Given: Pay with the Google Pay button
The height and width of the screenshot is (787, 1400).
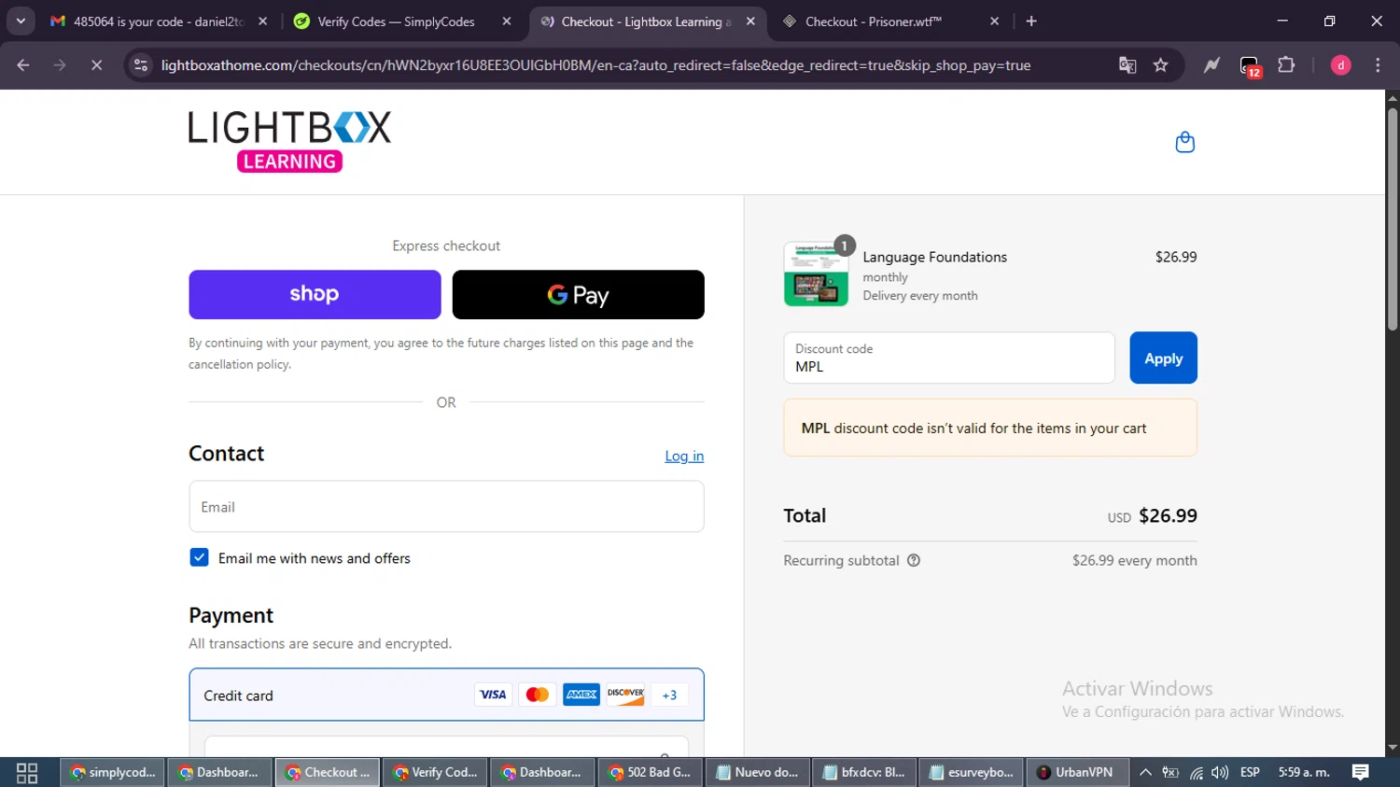Looking at the screenshot, I should coord(579,294).
